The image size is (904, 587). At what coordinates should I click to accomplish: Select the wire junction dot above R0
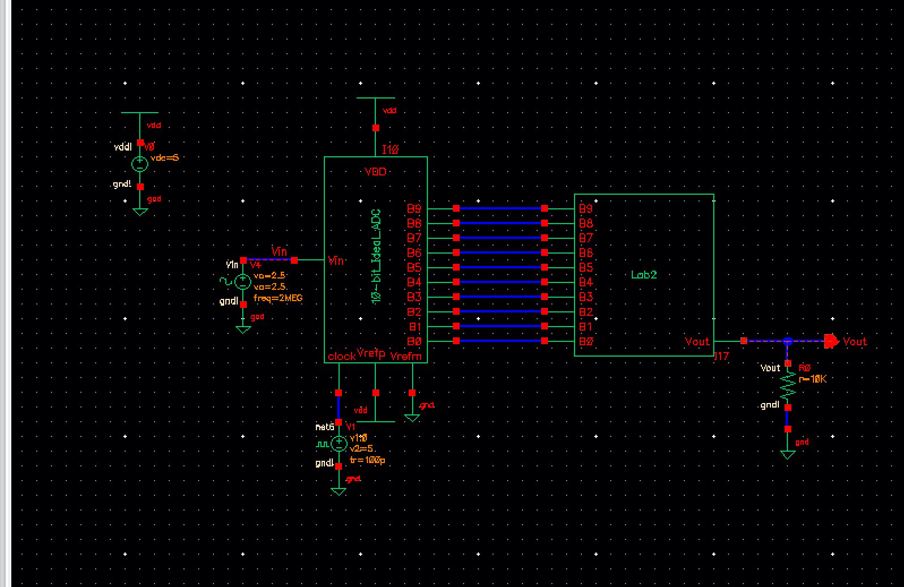coord(787,341)
